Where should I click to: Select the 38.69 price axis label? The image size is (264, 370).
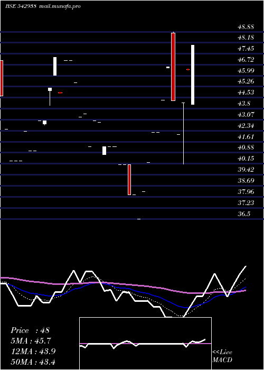(x=246, y=181)
